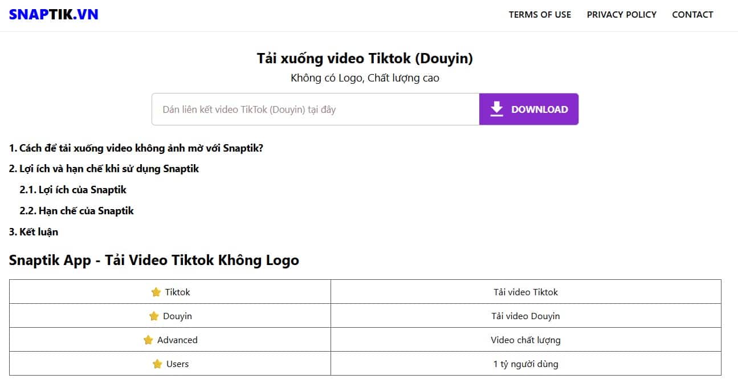Jump to section 3 Kết luận

(34, 232)
